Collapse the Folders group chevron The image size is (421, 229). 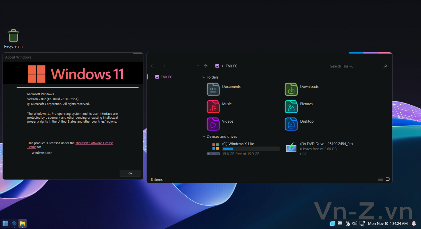(204, 77)
